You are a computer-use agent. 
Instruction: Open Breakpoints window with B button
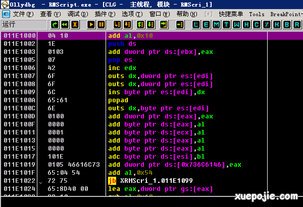(x=287, y=25)
